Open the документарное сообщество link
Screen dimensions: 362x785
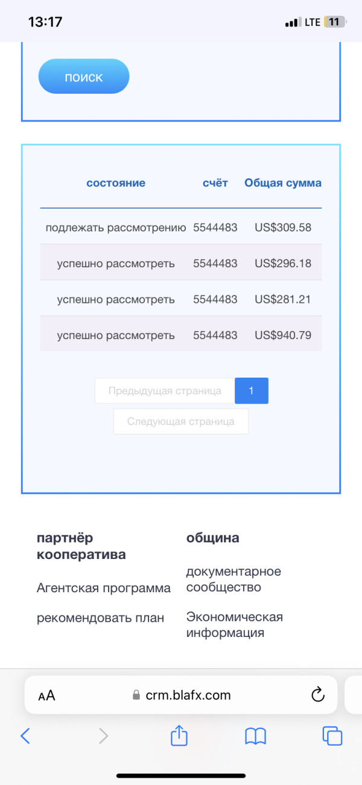point(233,579)
